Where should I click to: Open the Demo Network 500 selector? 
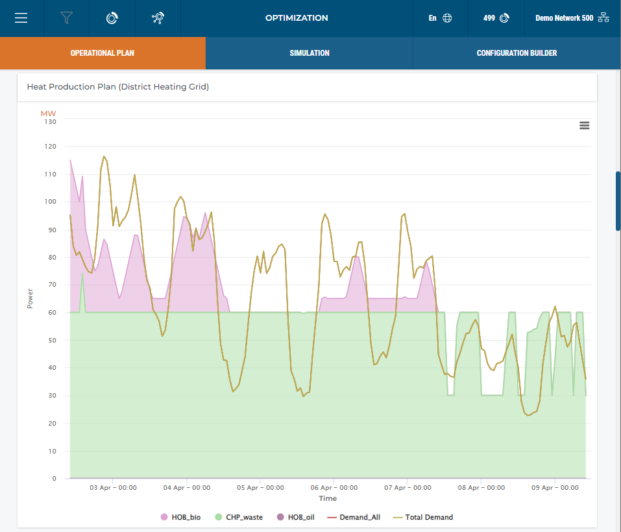tap(564, 18)
